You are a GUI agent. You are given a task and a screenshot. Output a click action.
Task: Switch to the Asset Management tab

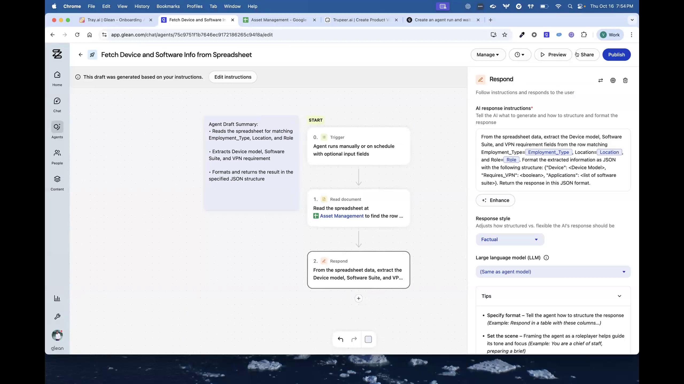pyautogui.click(x=277, y=20)
